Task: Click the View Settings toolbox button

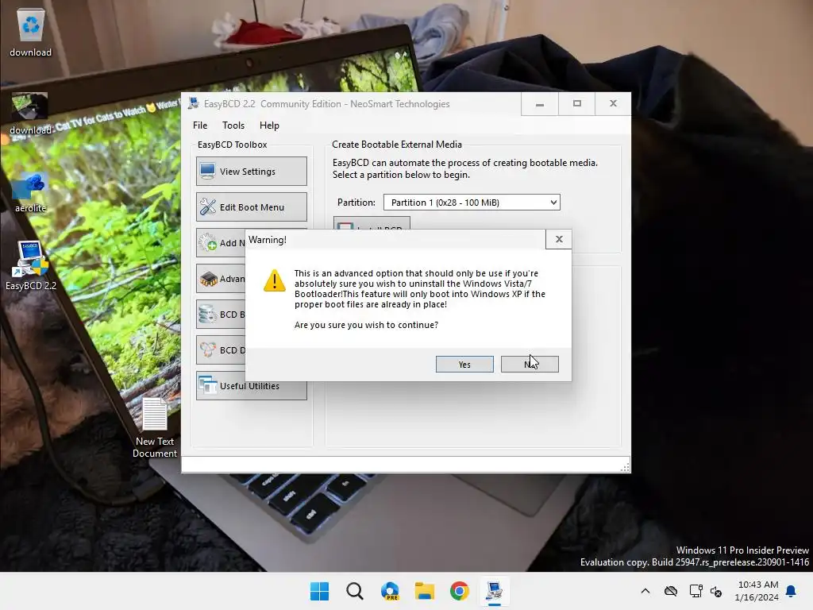Action: click(252, 172)
